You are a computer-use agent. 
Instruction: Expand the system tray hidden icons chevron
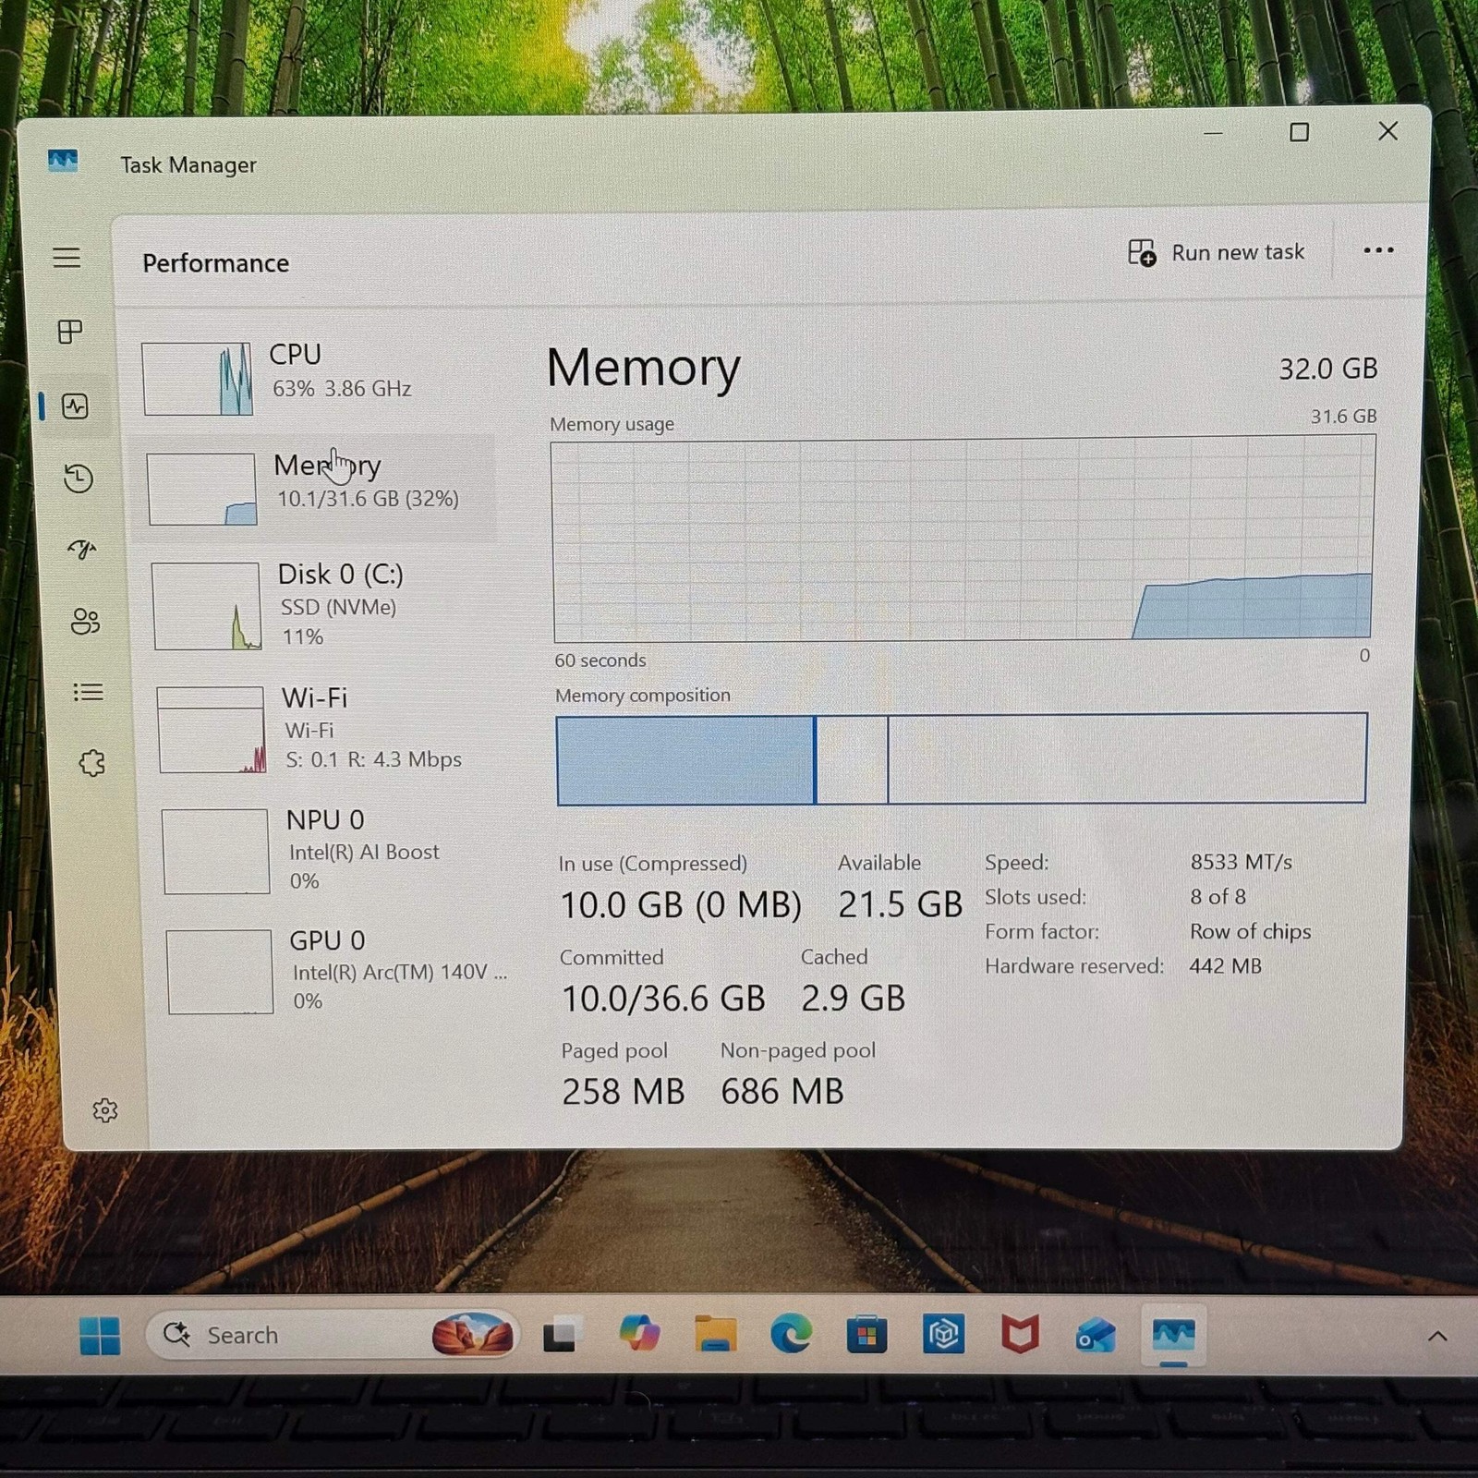[1437, 1336]
